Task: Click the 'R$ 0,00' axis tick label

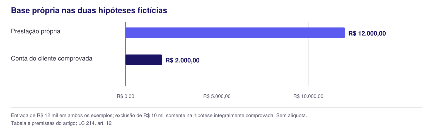Action: (x=125, y=97)
